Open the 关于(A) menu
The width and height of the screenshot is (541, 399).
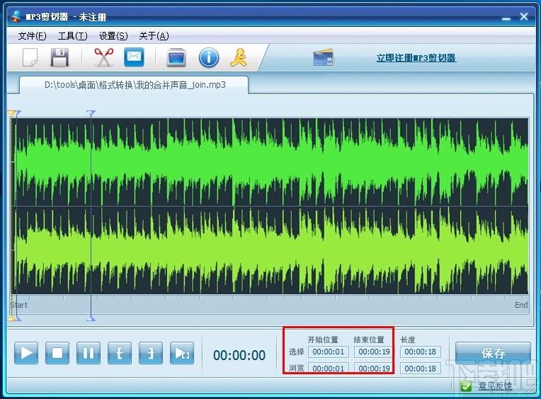[154, 36]
